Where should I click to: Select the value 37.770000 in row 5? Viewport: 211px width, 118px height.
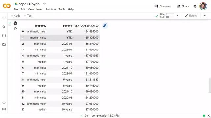(92, 62)
